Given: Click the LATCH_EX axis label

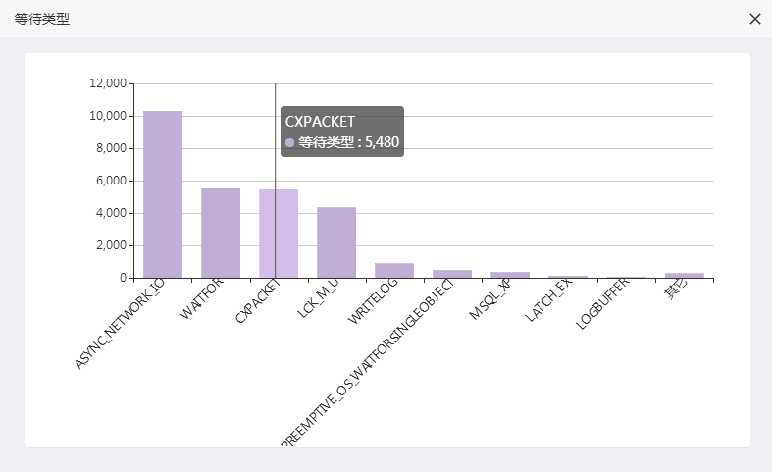Looking at the screenshot, I should [549, 300].
